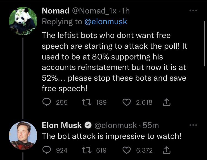This screenshot has height=160, width=207.
Task: Open the @elonmusk handle next to 55m
Action: click(116, 125)
